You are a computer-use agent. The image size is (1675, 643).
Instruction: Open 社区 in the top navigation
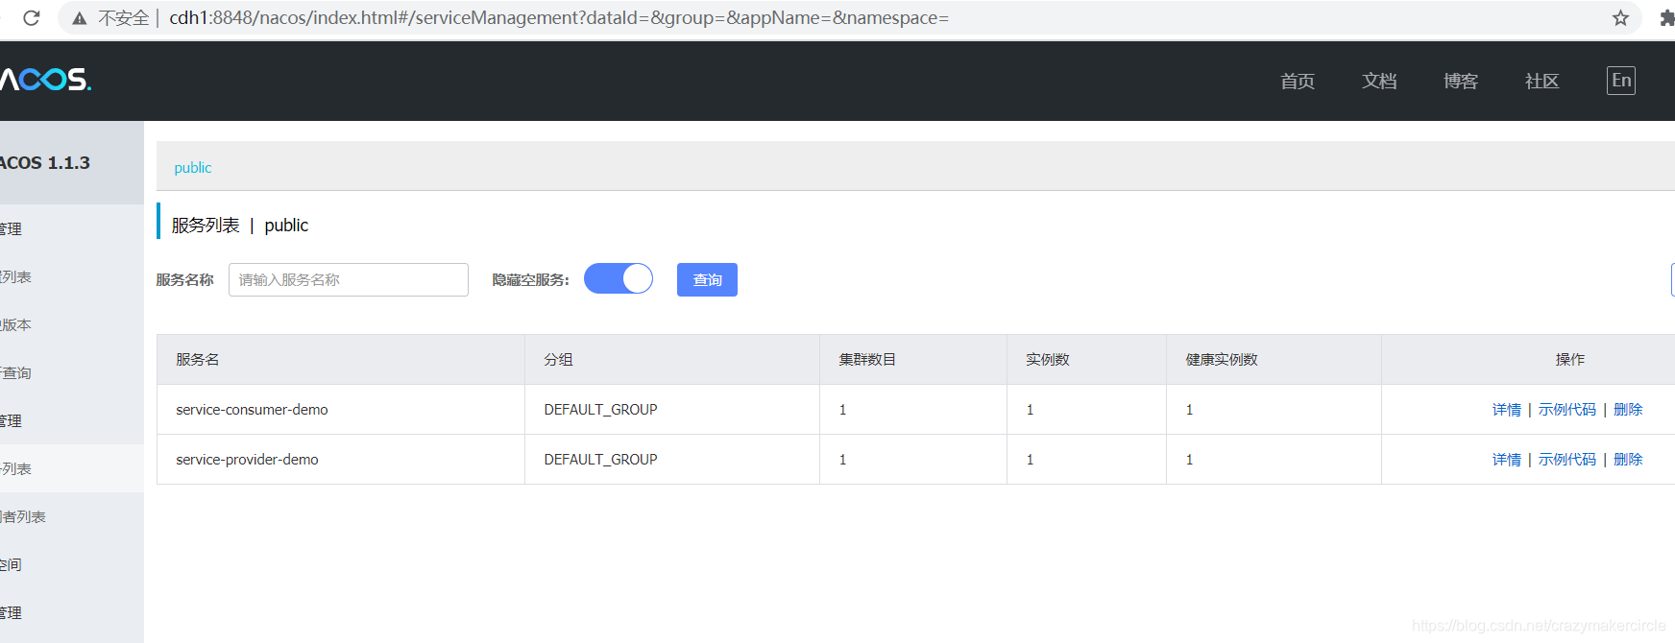pyautogui.click(x=1541, y=82)
